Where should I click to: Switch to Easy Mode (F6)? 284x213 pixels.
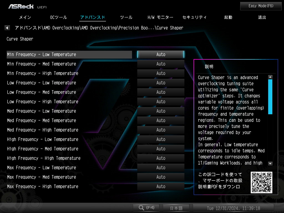pyautogui.click(x=261, y=6)
